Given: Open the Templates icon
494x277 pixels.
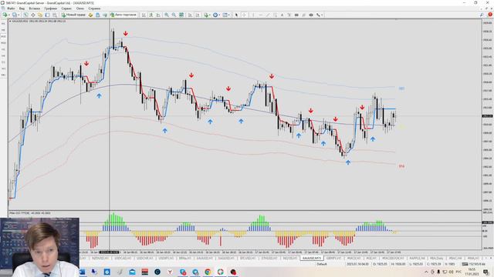Looking at the screenshot, I should tap(225, 15).
